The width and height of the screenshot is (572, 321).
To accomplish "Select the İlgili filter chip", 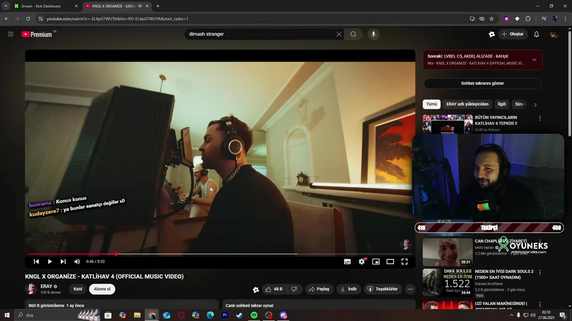I will (502, 104).
